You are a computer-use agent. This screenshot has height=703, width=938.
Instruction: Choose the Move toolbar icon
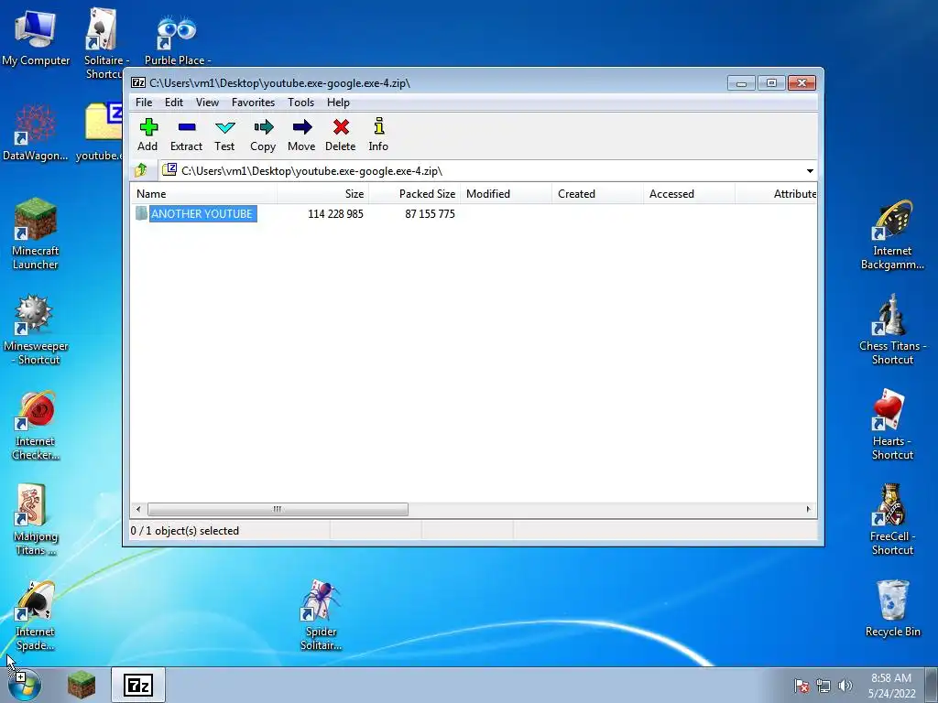tap(301, 135)
